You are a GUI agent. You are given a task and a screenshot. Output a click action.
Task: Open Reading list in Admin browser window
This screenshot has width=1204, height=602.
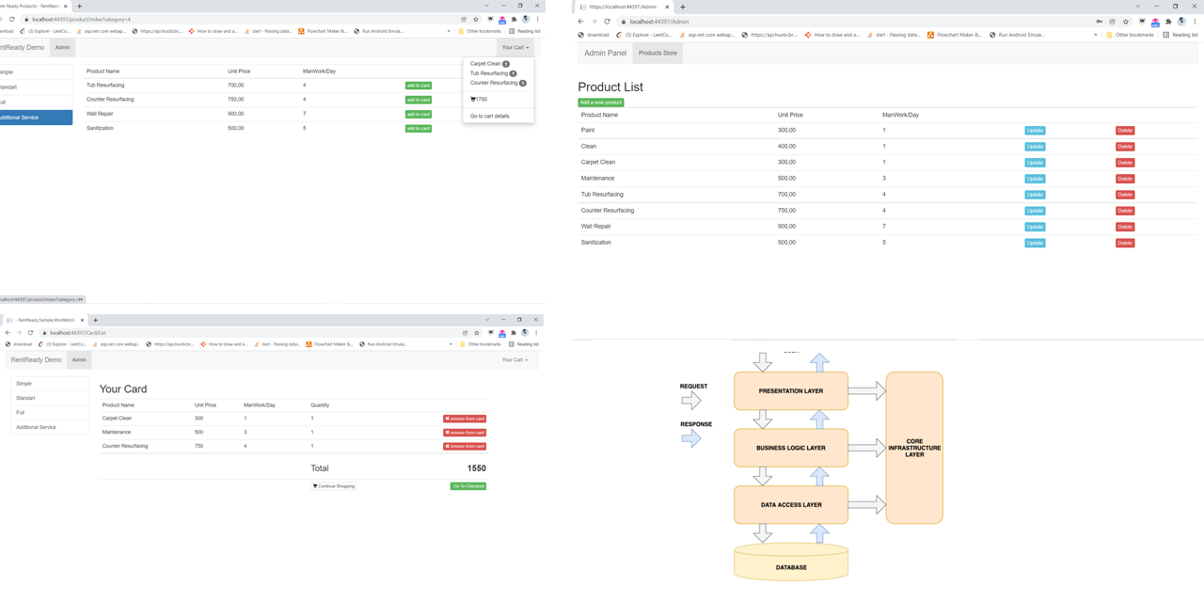(x=1180, y=35)
